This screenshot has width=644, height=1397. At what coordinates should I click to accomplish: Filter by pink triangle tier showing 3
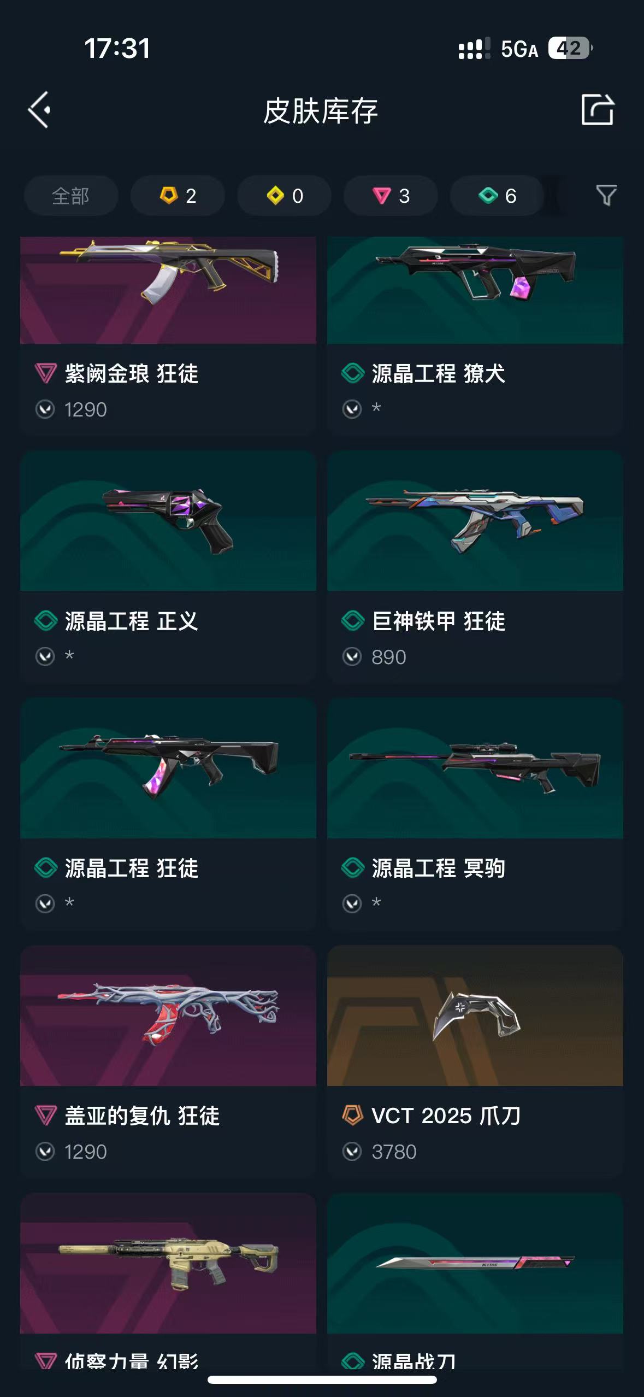[x=391, y=196]
